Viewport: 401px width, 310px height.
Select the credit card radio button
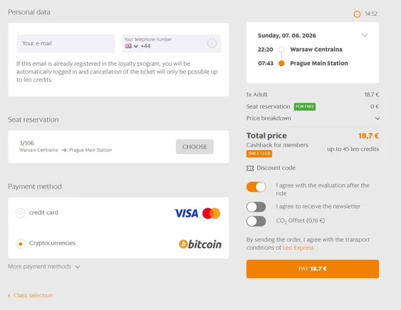point(21,213)
